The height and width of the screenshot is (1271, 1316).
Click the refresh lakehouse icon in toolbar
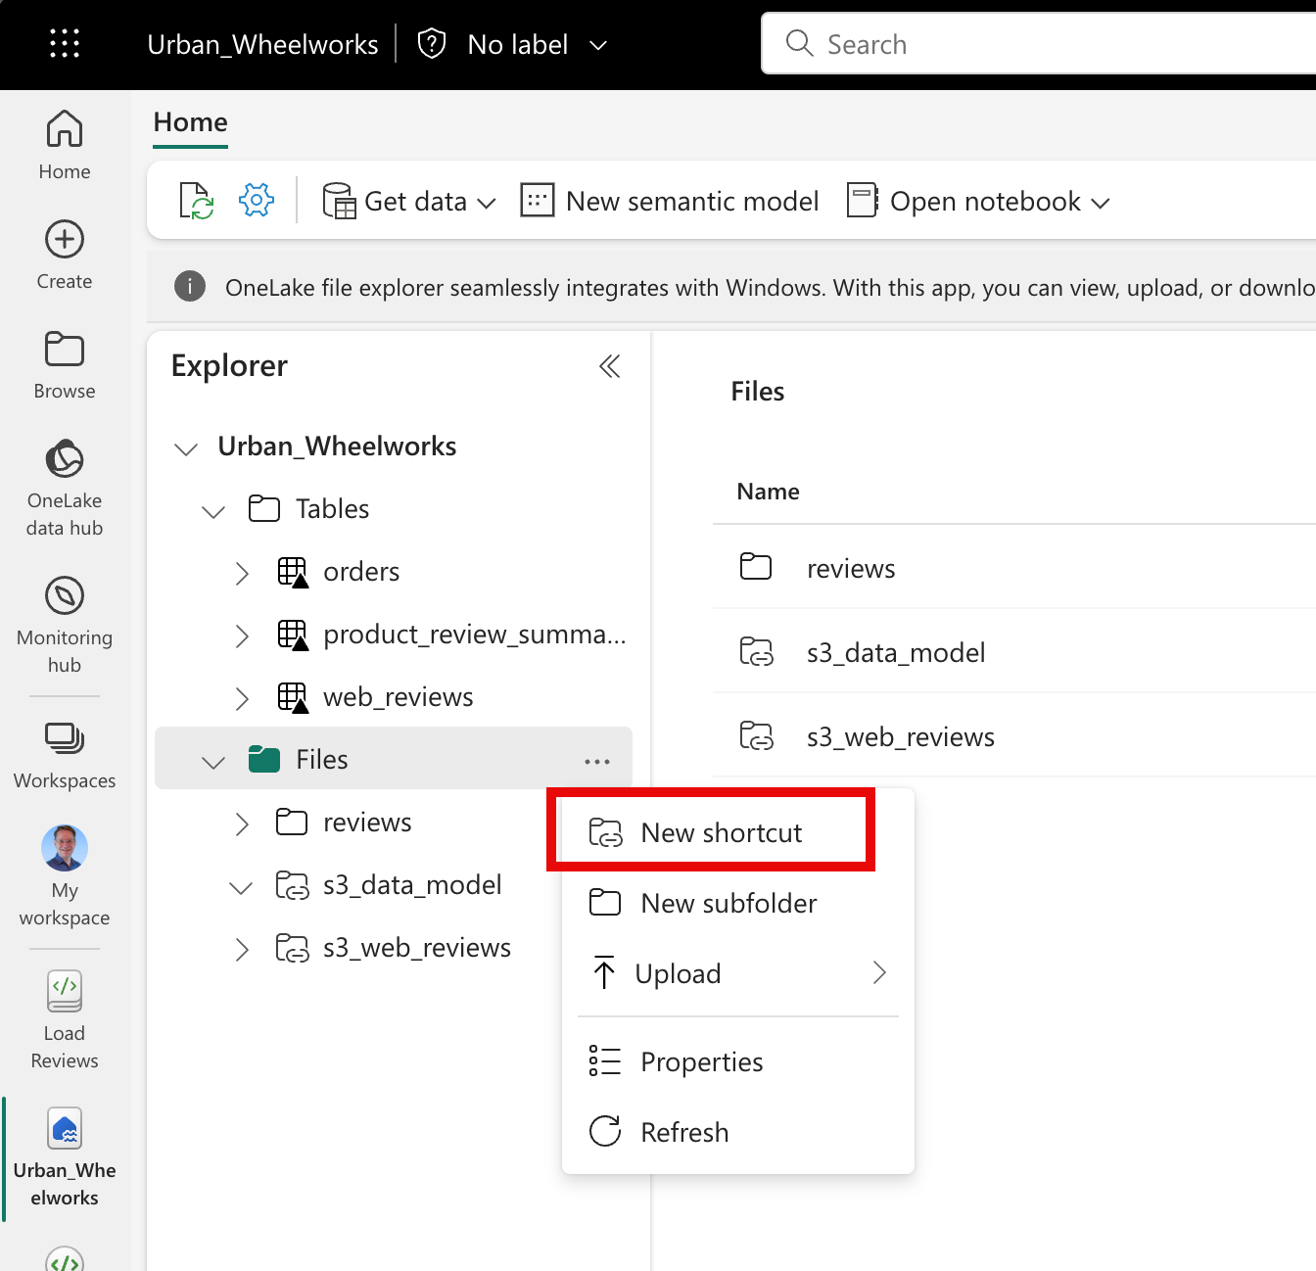(196, 201)
